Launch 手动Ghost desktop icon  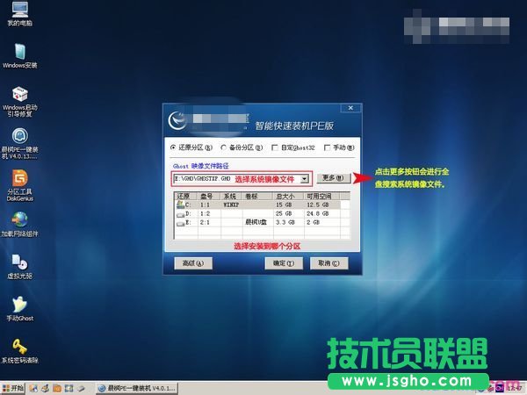[19, 303]
